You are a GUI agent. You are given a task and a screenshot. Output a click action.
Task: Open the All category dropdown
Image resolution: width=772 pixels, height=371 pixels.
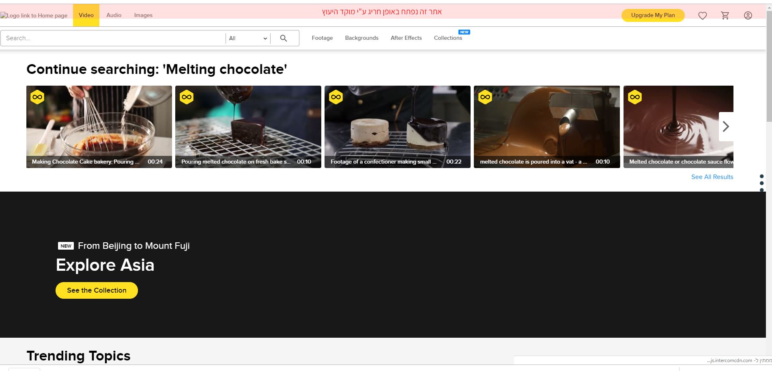pyautogui.click(x=248, y=38)
